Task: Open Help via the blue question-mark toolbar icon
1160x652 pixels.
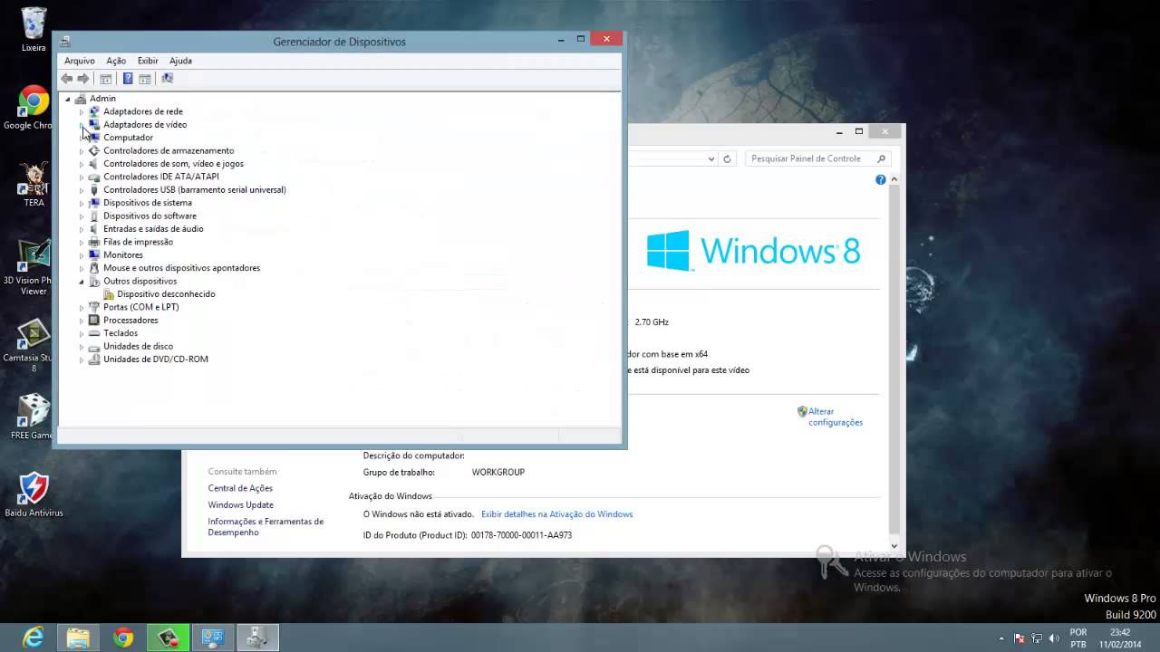Action: (x=128, y=79)
